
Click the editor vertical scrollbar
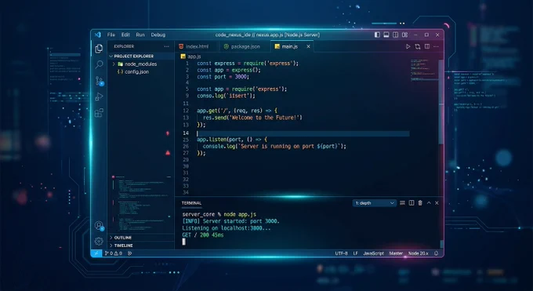coord(441,102)
